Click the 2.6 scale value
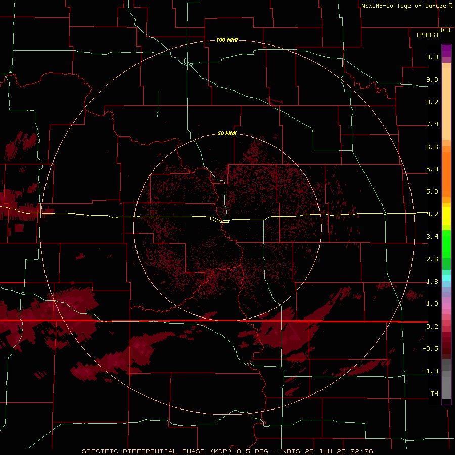This screenshot has width=455, height=455. point(432,259)
